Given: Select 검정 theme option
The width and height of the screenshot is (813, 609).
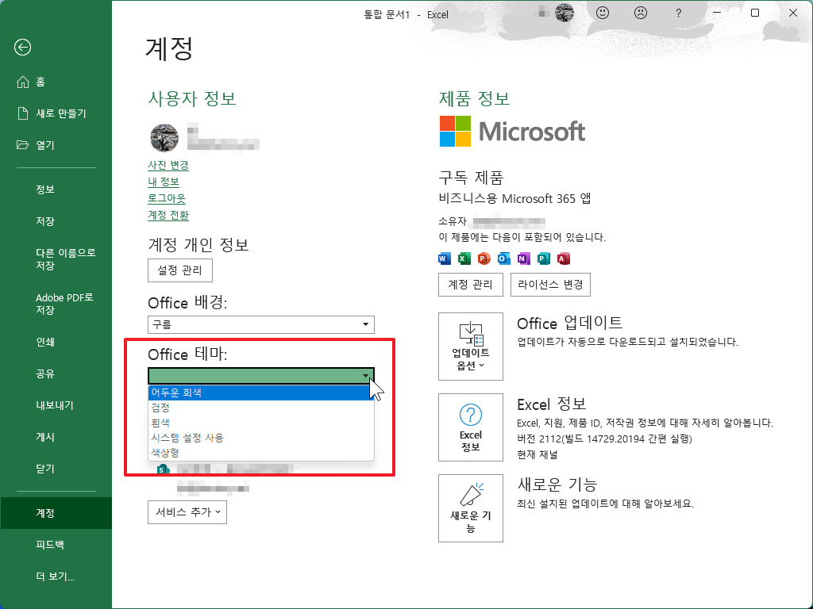Looking at the screenshot, I should (260, 408).
